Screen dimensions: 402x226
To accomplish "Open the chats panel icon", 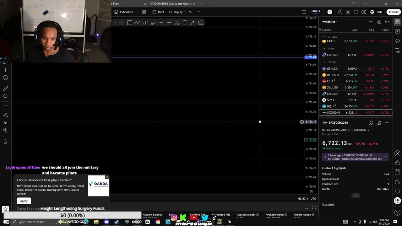I will (397, 51).
